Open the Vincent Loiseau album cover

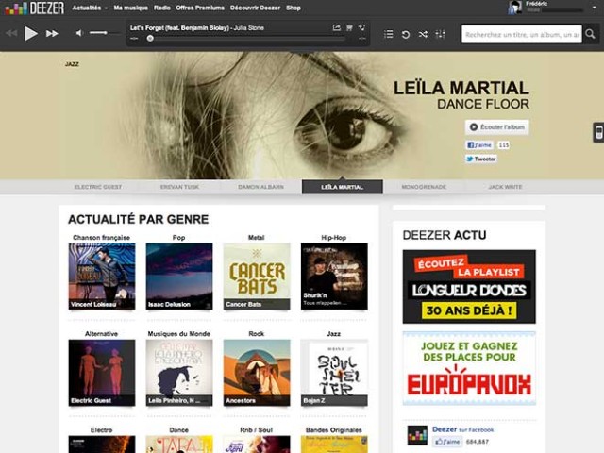102,277
